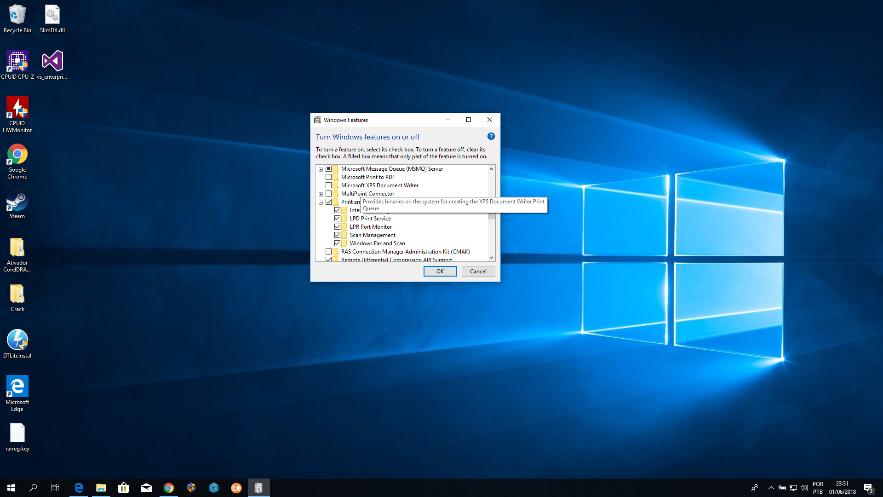Open the volume speaker tray icon

(804, 488)
